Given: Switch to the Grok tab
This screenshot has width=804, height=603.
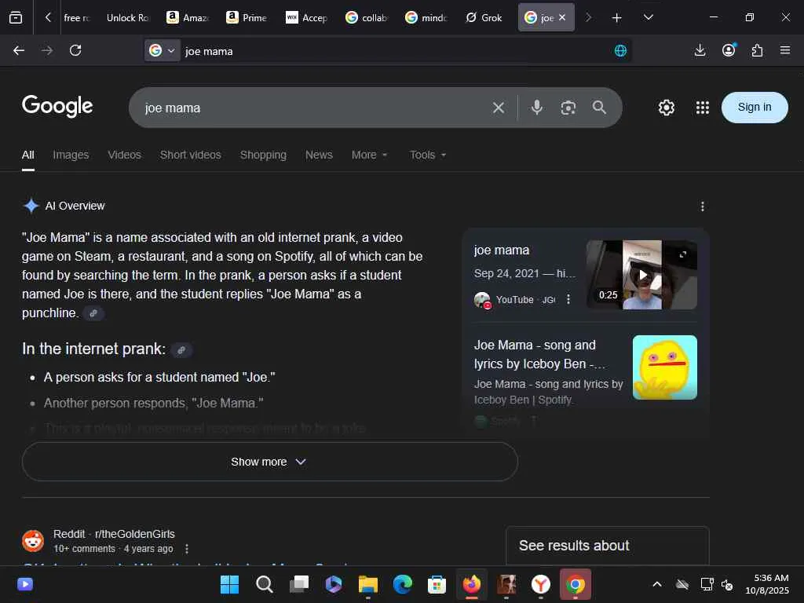Looking at the screenshot, I should 484,17.
